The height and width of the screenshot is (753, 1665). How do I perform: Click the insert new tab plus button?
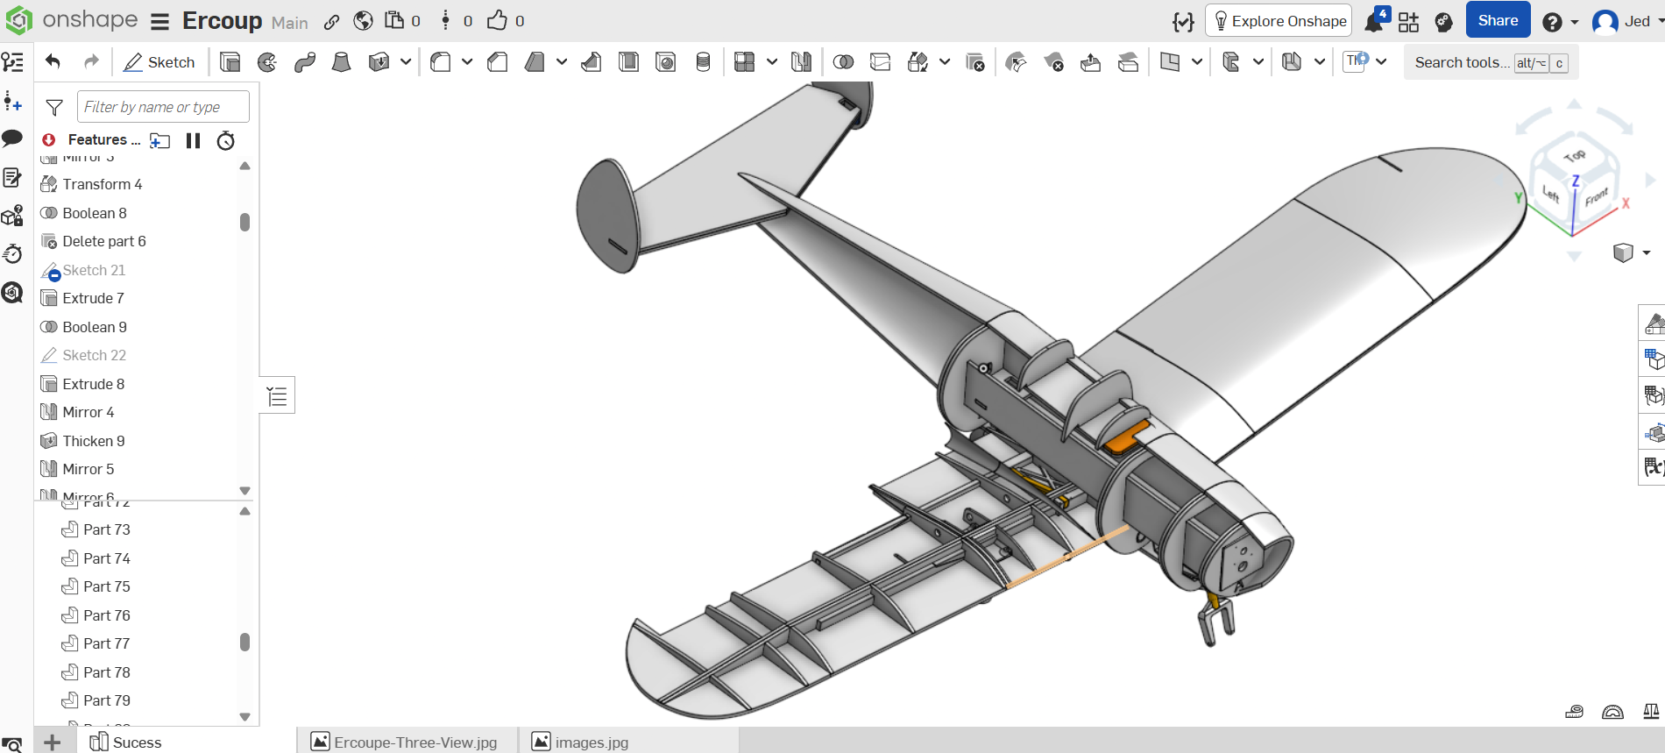53,742
